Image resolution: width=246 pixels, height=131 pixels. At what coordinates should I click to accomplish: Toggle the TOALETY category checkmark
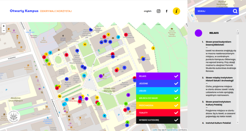click(176, 113)
